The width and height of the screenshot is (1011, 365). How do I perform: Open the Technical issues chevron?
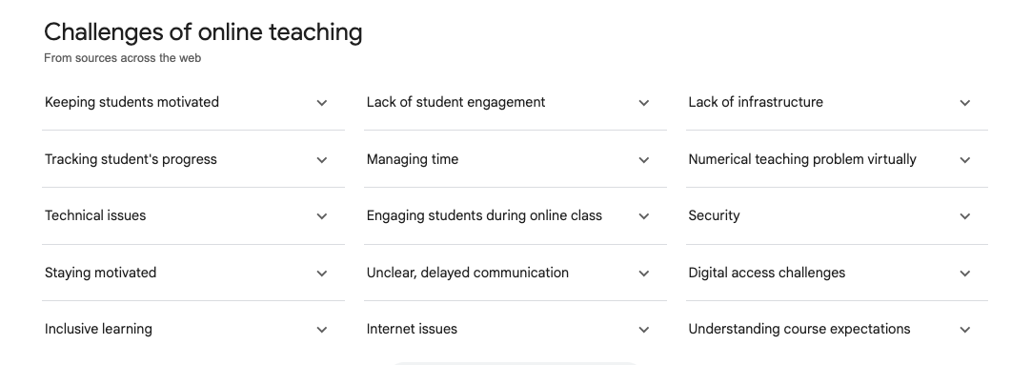point(322,216)
